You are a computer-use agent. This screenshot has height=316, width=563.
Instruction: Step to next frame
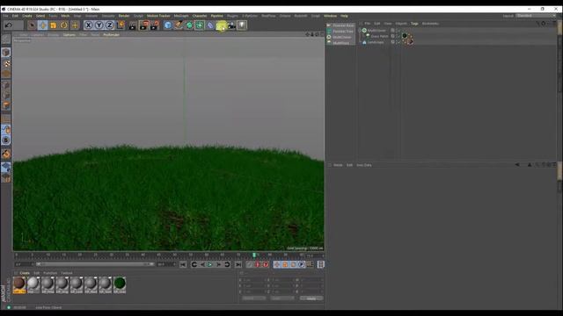[218, 264]
